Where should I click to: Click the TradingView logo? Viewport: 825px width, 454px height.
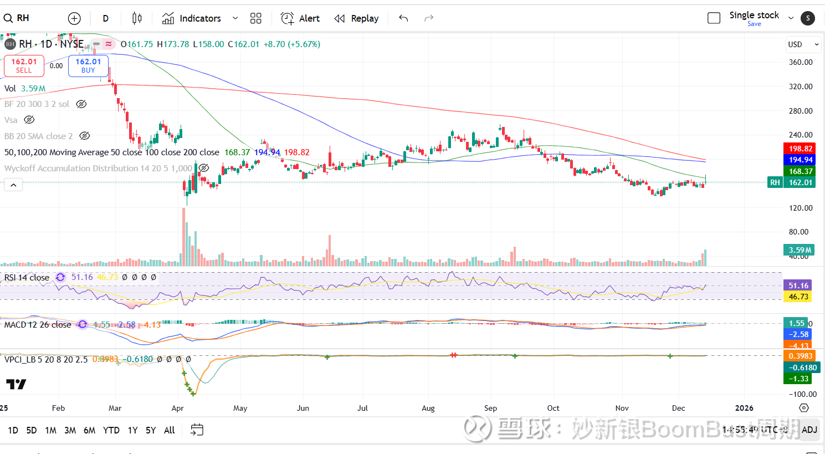(x=16, y=384)
